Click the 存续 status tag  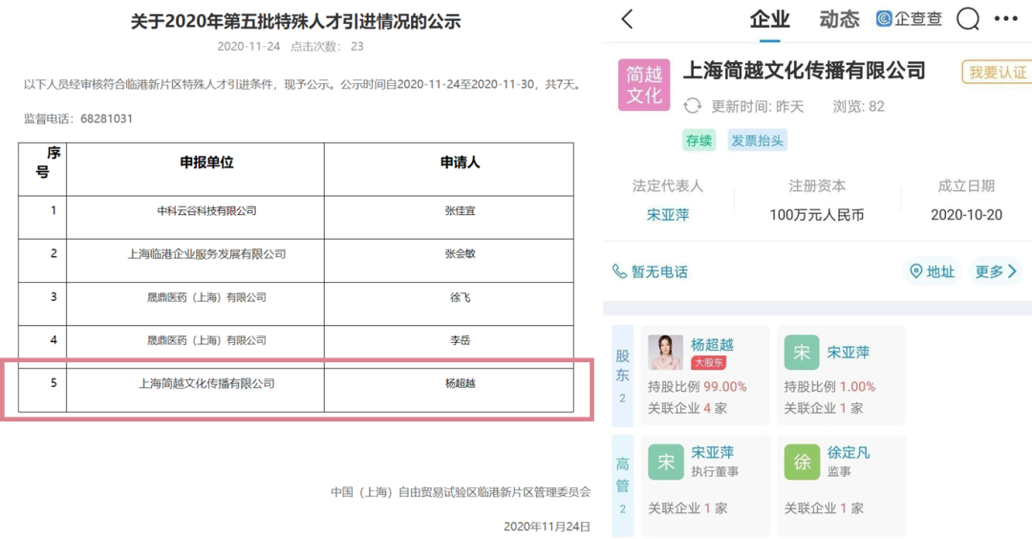click(699, 140)
